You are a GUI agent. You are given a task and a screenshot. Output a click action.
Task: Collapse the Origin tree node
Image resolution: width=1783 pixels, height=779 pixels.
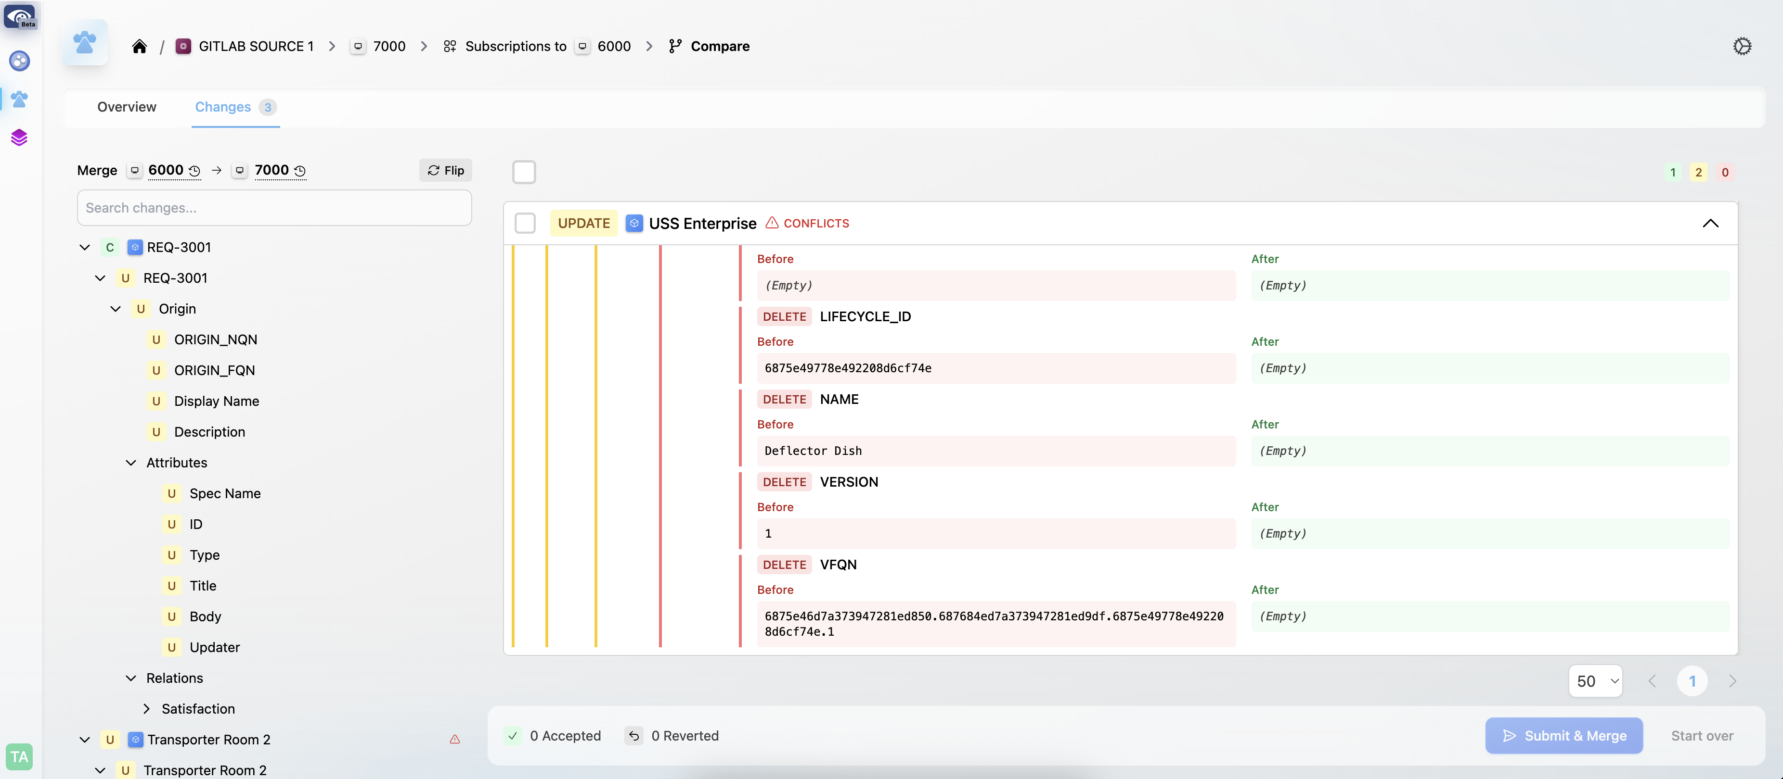click(x=116, y=309)
